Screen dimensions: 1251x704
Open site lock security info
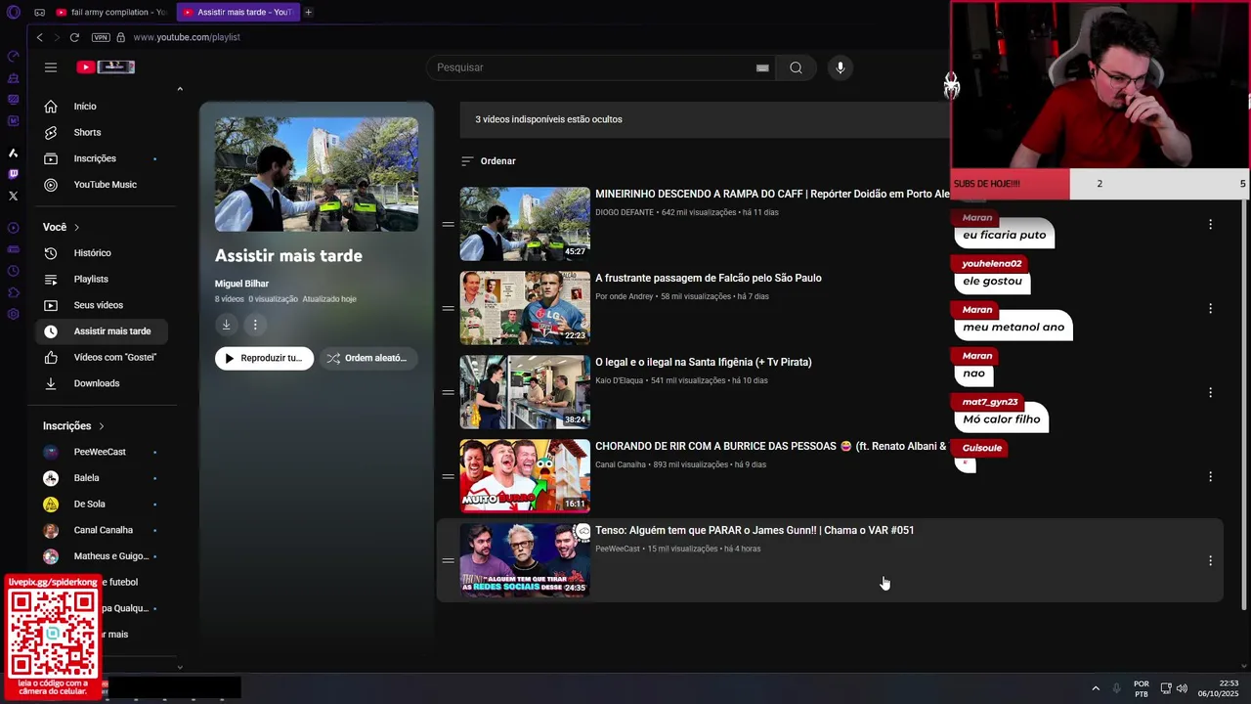point(120,37)
